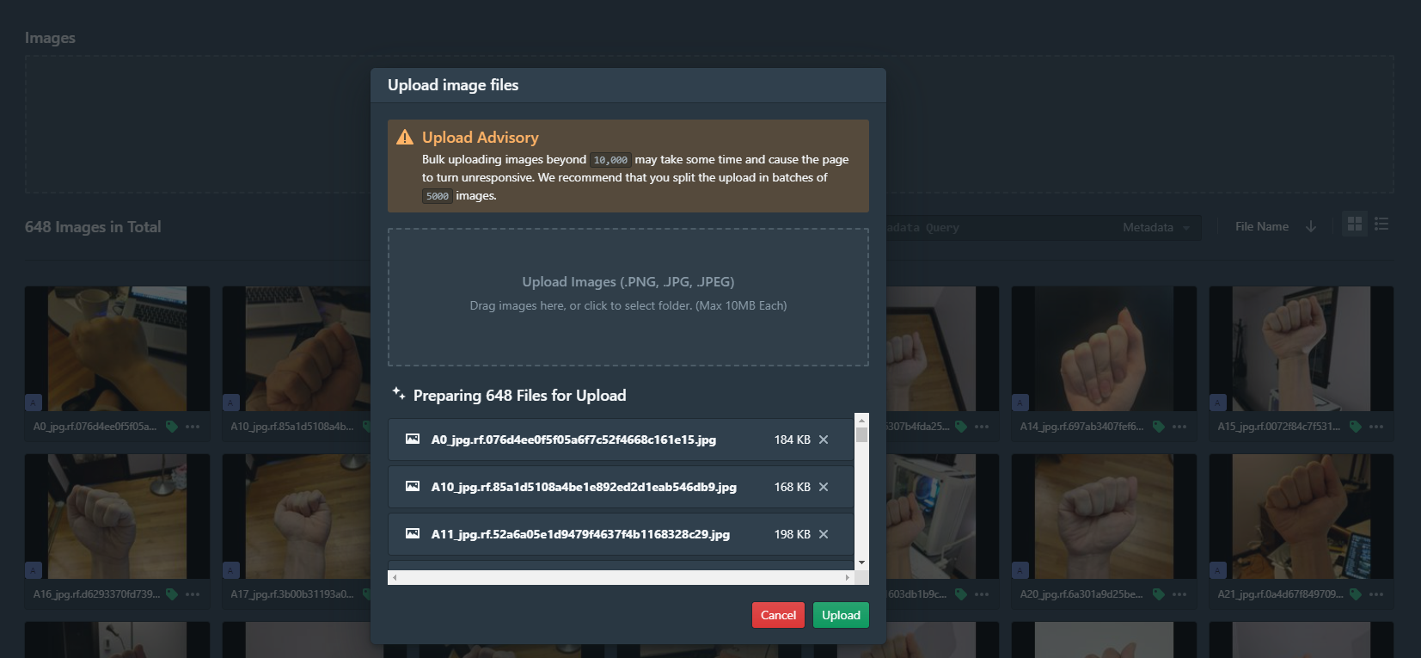Click the A badge on A16_jpg thumbnail

pos(34,570)
